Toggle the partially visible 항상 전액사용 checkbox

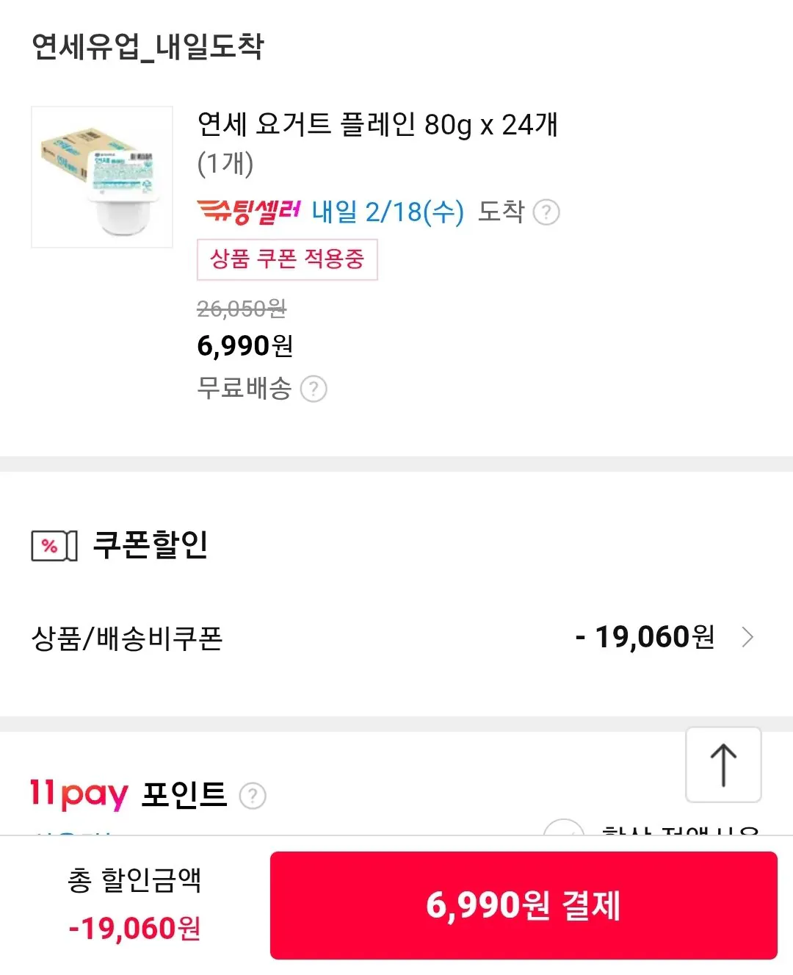pyautogui.click(x=563, y=829)
